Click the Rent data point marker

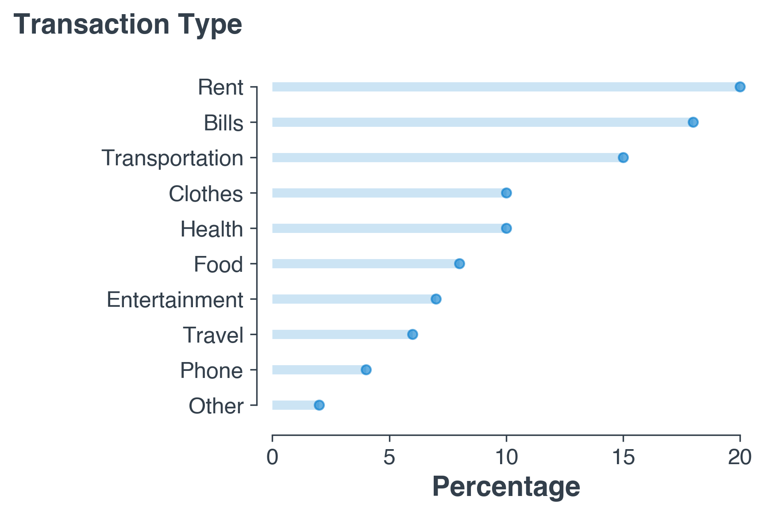pos(739,87)
